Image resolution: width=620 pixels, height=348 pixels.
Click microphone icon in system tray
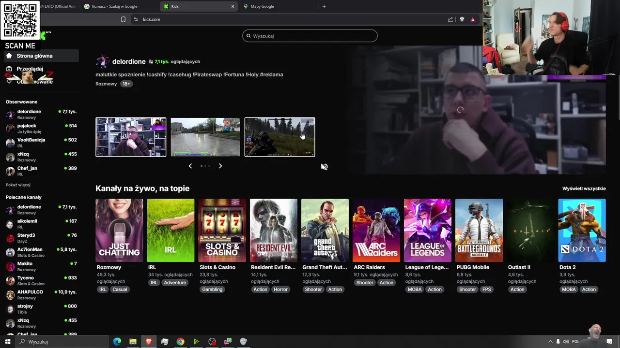tap(558, 342)
